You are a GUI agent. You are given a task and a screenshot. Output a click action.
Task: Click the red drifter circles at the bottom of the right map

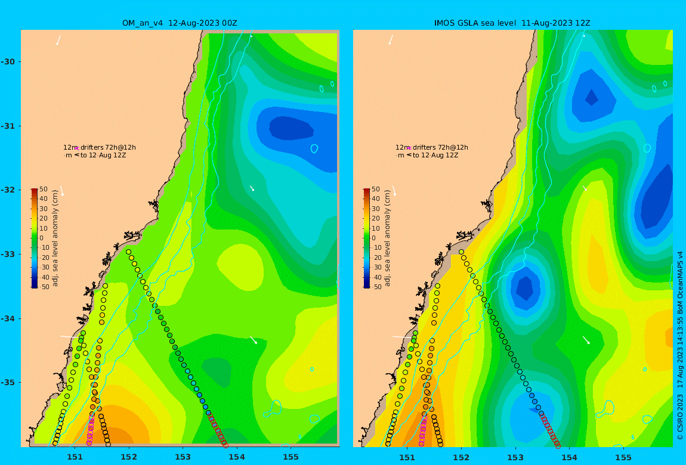550,430
